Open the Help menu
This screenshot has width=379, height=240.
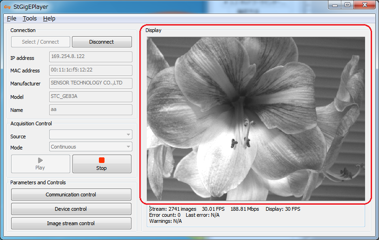coord(49,19)
